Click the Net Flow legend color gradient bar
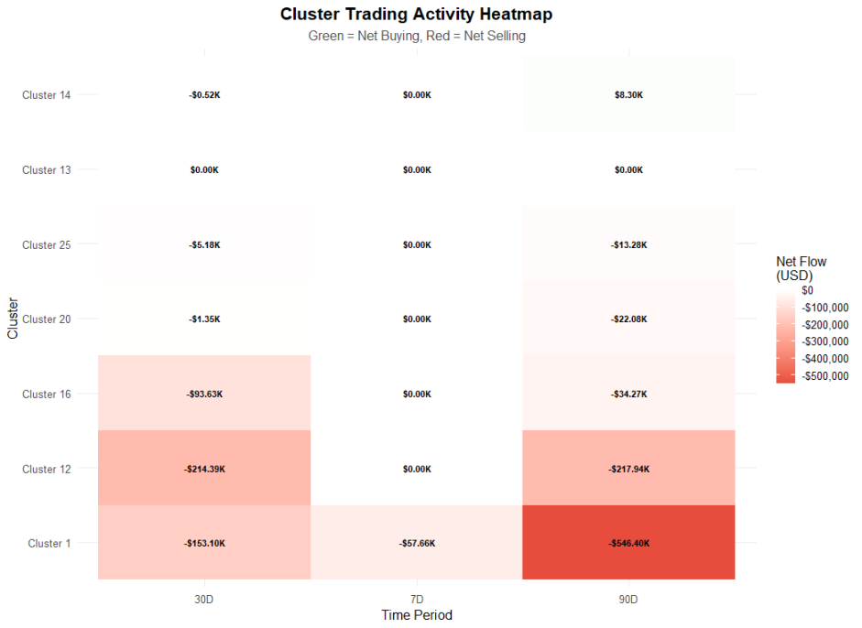The image size is (862, 628). [x=785, y=337]
